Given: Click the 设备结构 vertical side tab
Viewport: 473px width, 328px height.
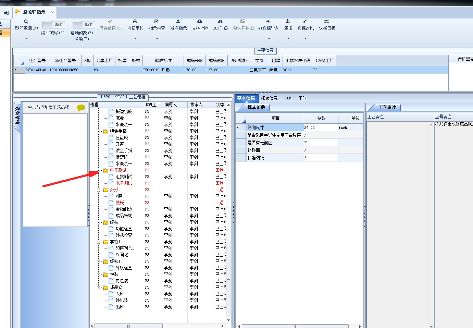Looking at the screenshot, I should pyautogui.click(x=17, y=117).
